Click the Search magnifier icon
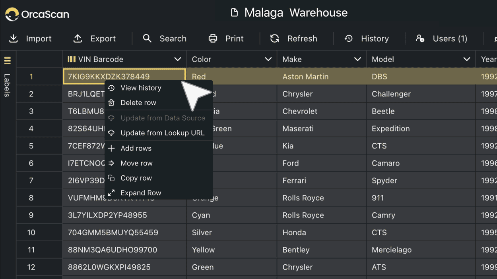Screen dimensions: 497x279 click(x=147, y=38)
